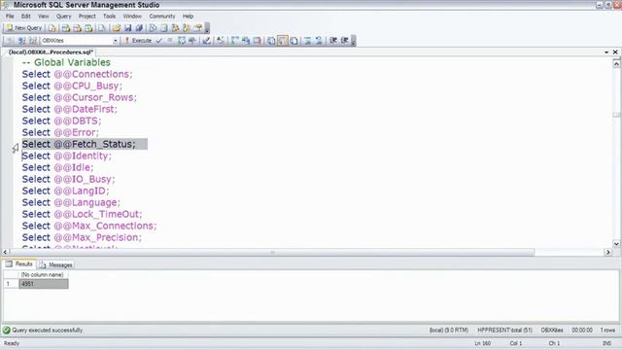Decrease indent of selected lines
This screenshot has width=622, height=350.
coord(333,41)
